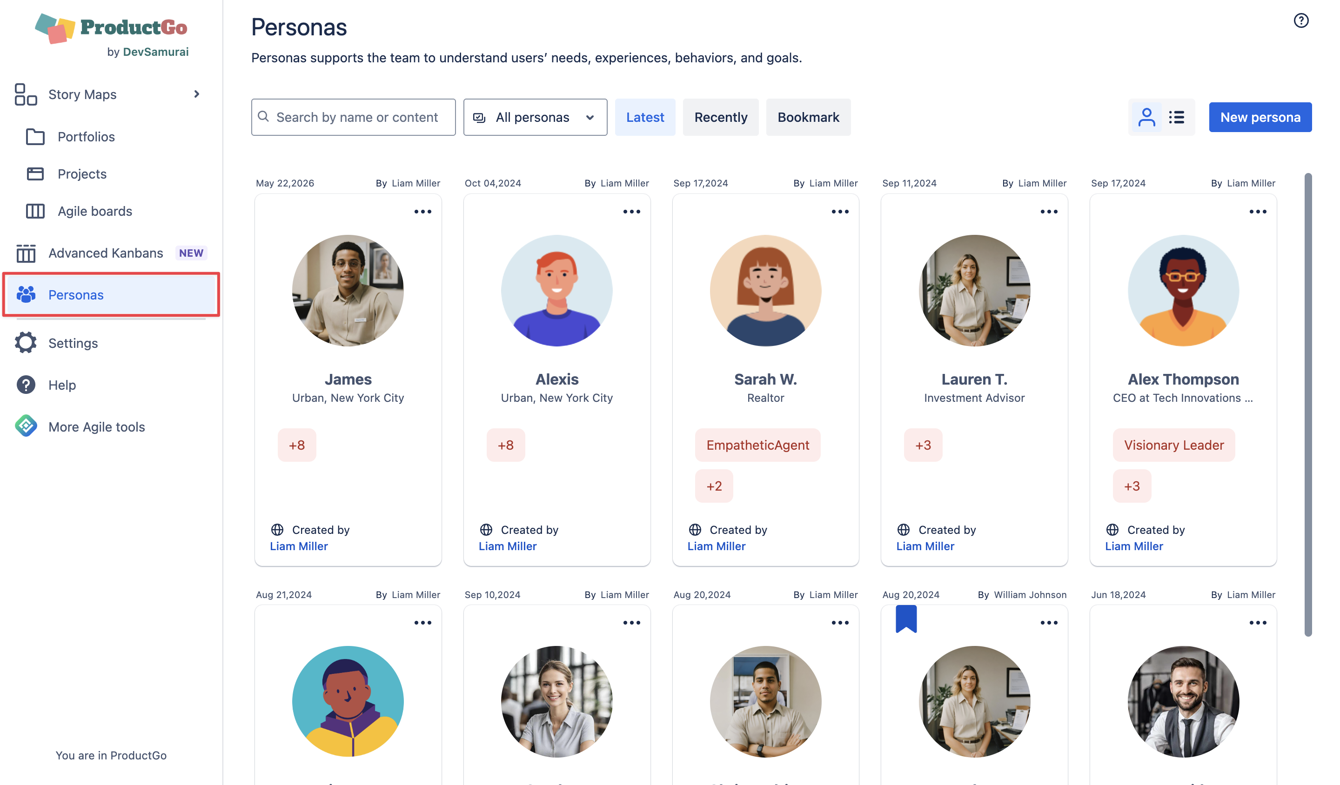Select the Recently tab
1340x785 pixels.
721,117
